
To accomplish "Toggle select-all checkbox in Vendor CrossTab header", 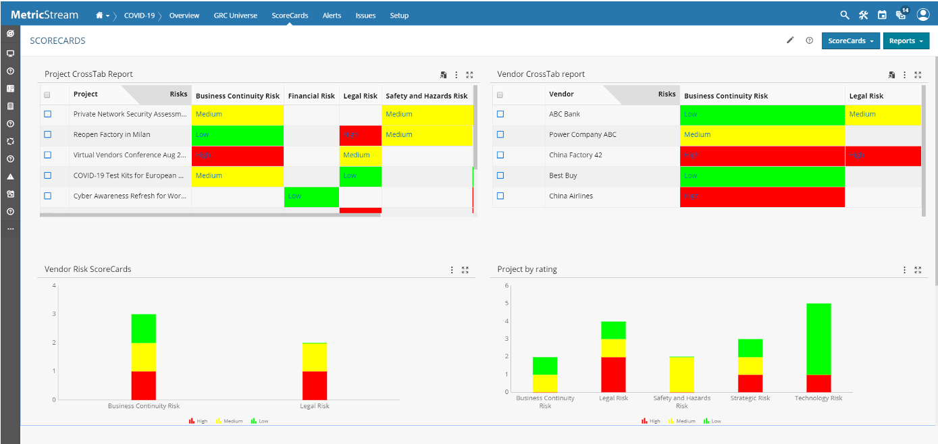I will (x=500, y=95).
